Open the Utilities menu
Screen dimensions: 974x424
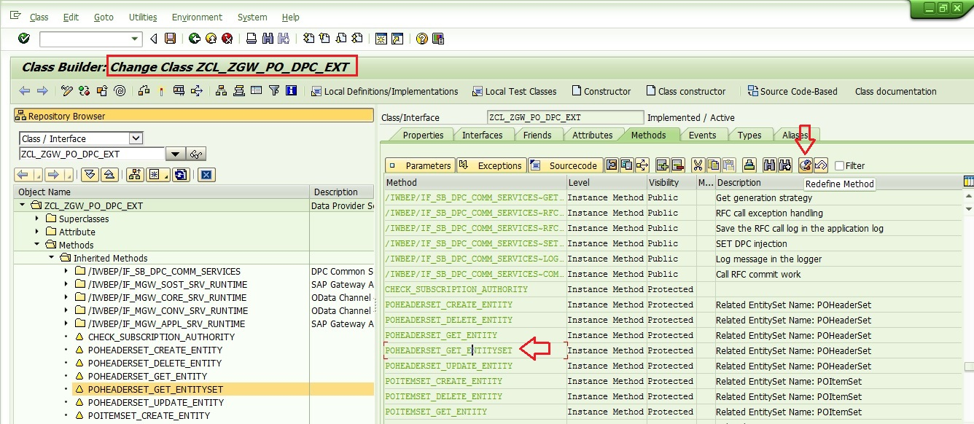[x=142, y=17]
